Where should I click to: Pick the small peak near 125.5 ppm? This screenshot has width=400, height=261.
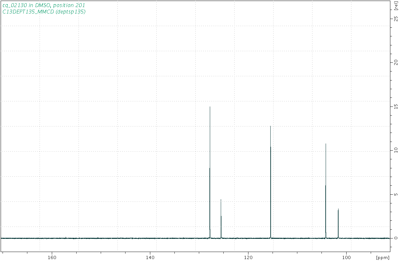click(x=221, y=219)
